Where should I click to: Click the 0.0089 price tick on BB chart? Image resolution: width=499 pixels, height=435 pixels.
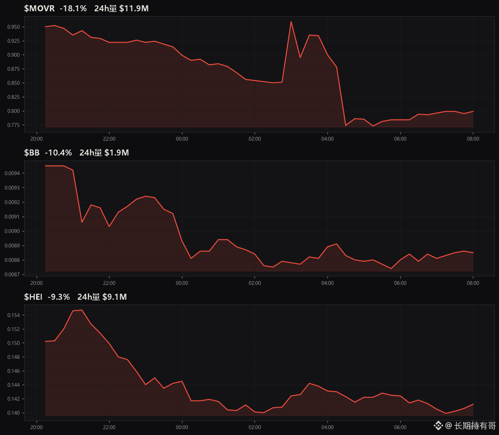pos(12,246)
